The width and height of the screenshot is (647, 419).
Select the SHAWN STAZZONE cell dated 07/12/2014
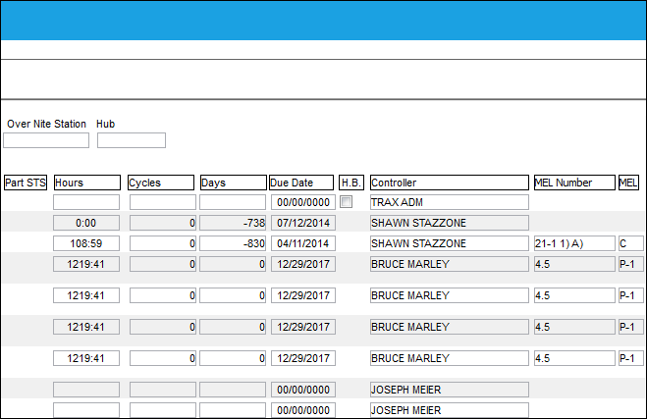pyautogui.click(x=450, y=223)
